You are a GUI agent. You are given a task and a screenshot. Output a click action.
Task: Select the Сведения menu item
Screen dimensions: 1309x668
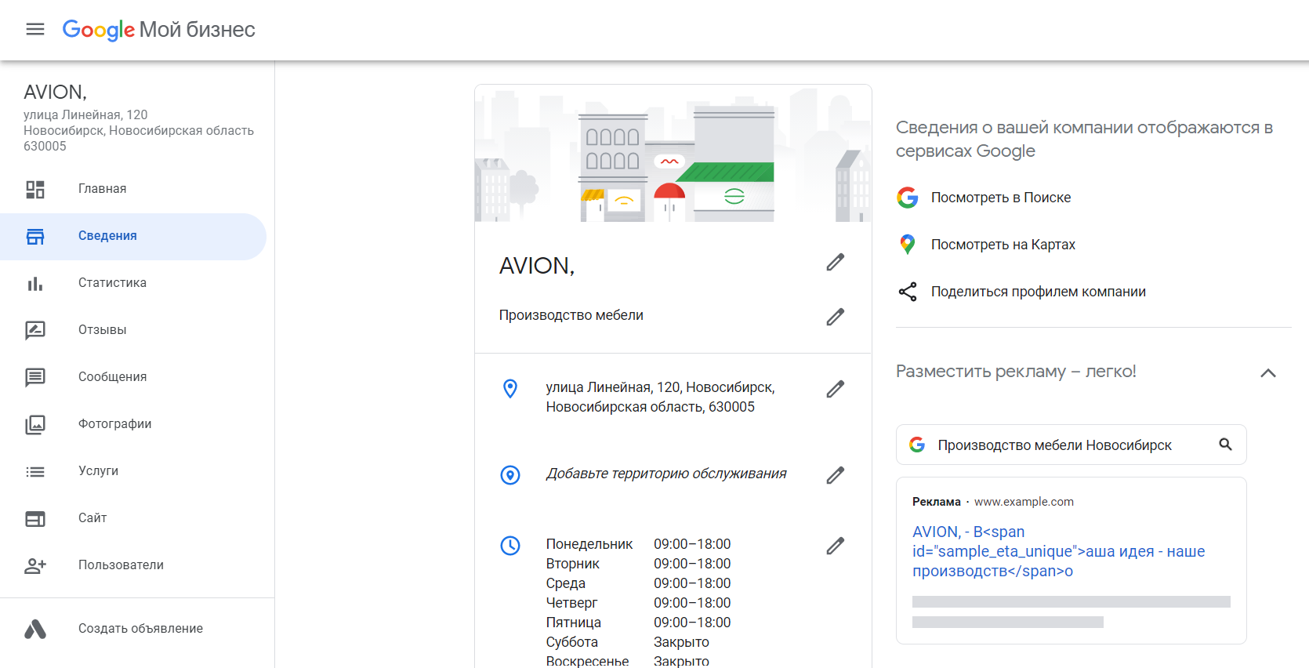[x=133, y=236]
